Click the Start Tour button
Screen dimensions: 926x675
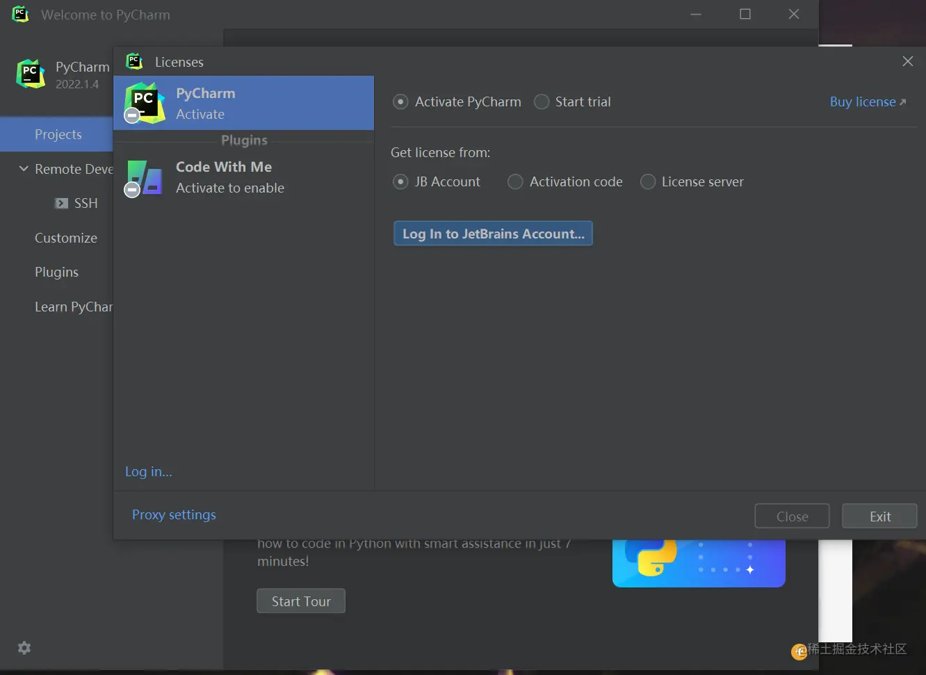pyautogui.click(x=301, y=601)
